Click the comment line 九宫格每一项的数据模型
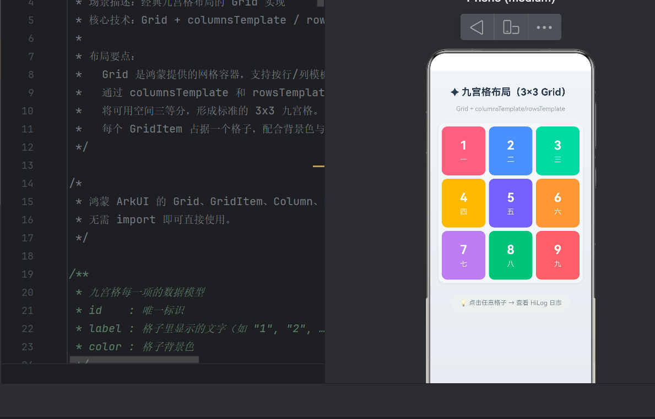The width and height of the screenshot is (655, 419). [140, 293]
